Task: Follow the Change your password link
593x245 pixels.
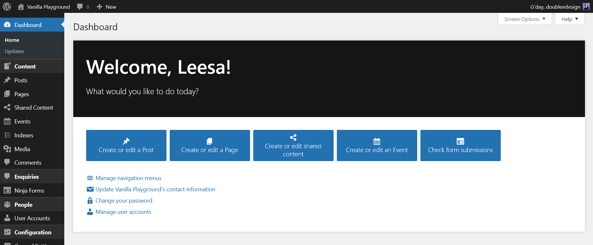Action: pos(124,201)
